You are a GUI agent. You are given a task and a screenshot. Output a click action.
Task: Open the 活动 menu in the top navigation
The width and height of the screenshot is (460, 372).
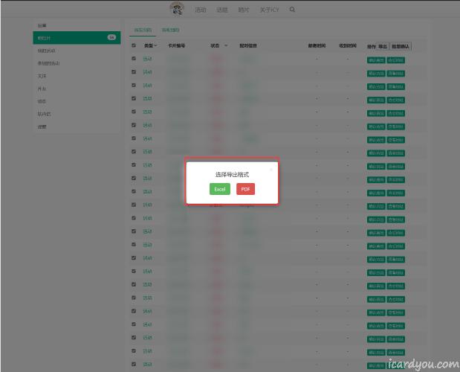click(x=200, y=10)
